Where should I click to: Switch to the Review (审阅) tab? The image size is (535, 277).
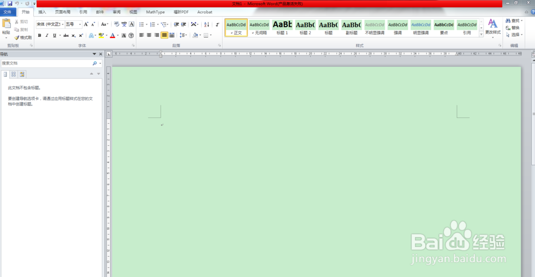click(x=117, y=12)
